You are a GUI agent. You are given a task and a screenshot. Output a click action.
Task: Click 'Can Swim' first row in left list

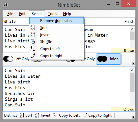[x=15, y=29]
